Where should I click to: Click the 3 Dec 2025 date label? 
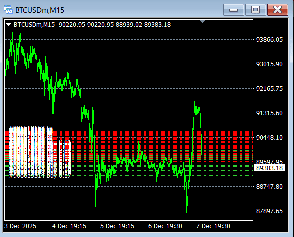[x=20, y=226]
